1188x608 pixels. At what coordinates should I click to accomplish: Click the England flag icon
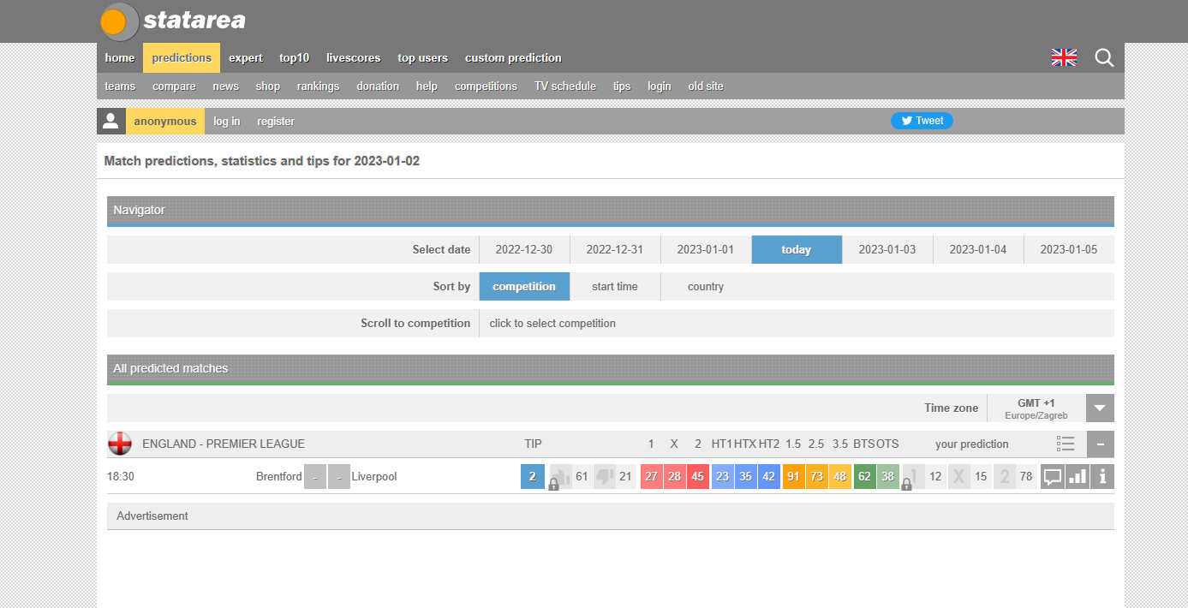(120, 444)
